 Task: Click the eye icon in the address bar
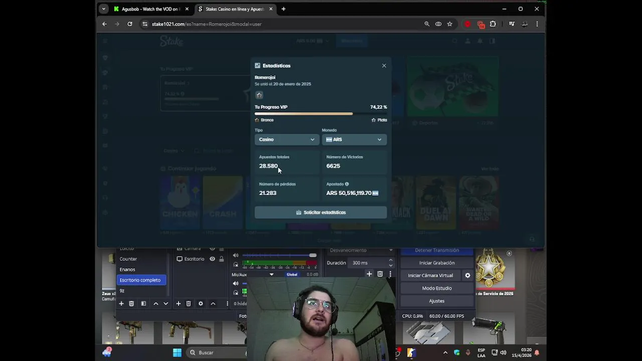coord(438,24)
